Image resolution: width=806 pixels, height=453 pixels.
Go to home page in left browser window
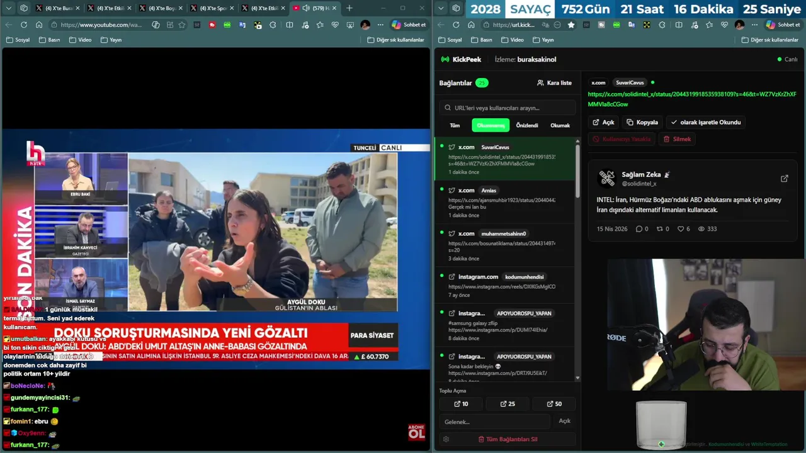coord(38,25)
